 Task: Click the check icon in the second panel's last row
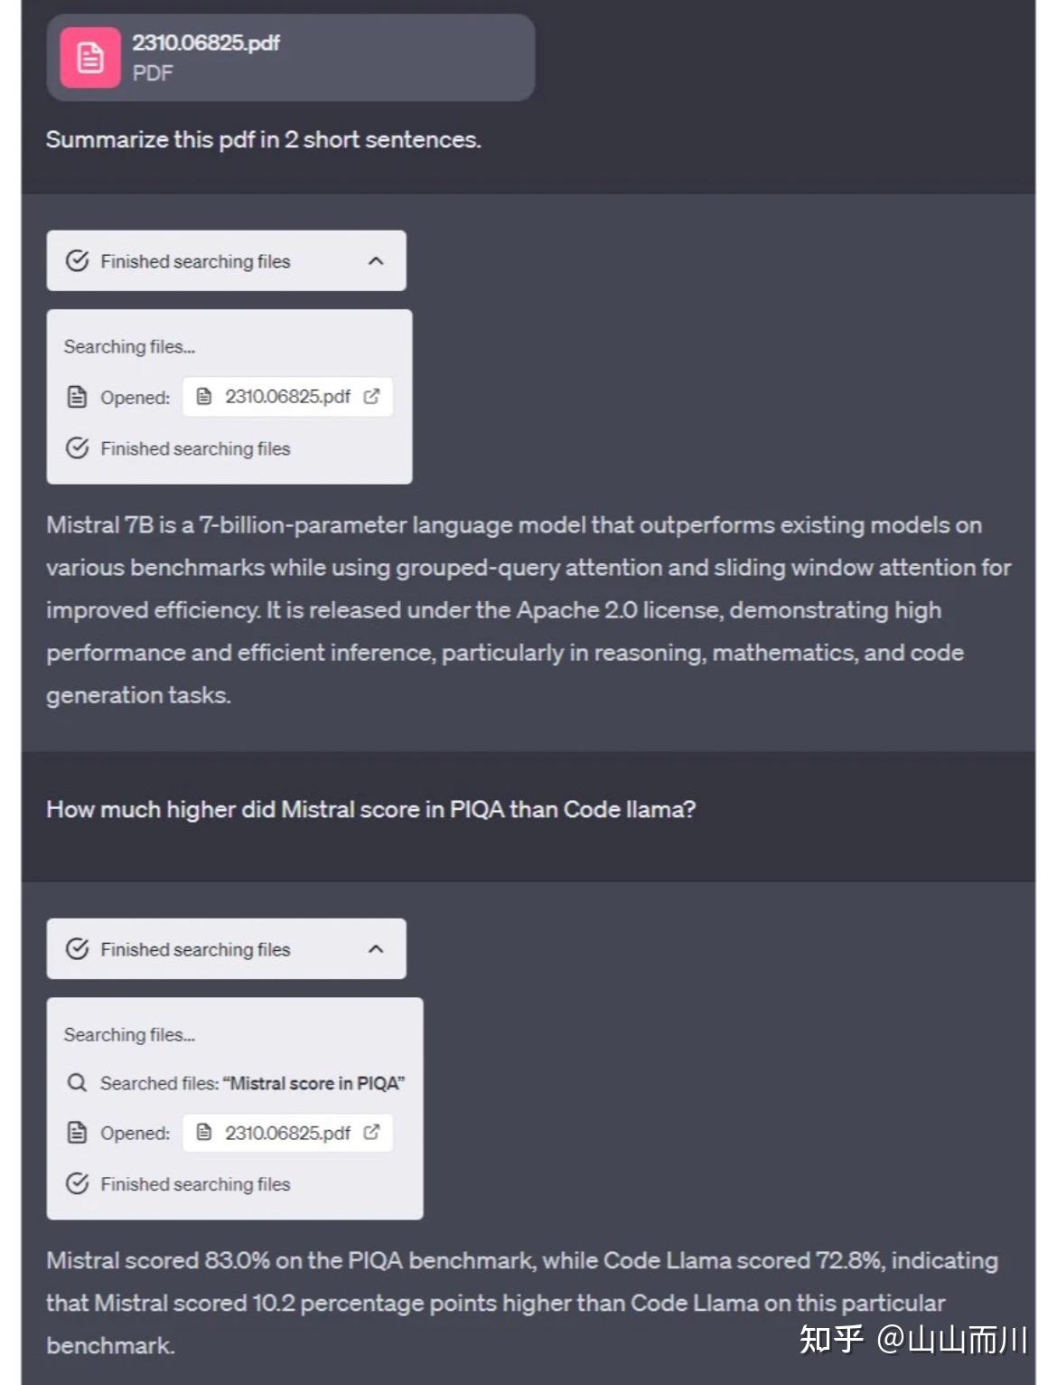tap(78, 1184)
